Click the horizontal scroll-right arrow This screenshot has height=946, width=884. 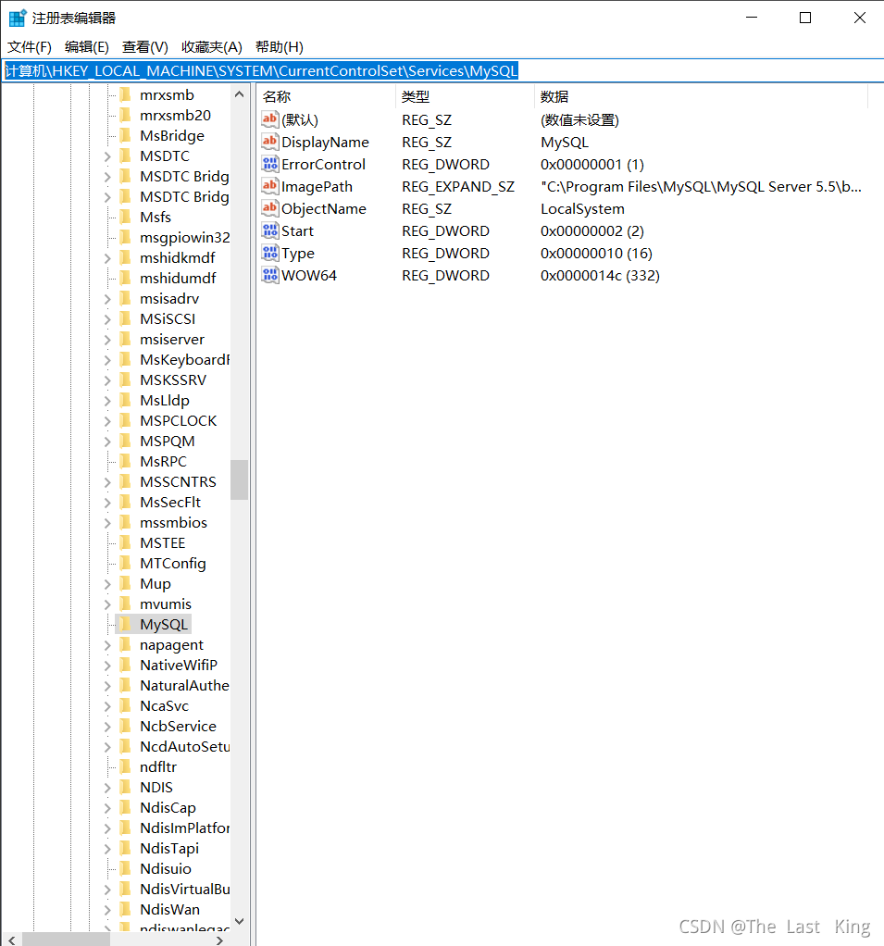pos(219,940)
